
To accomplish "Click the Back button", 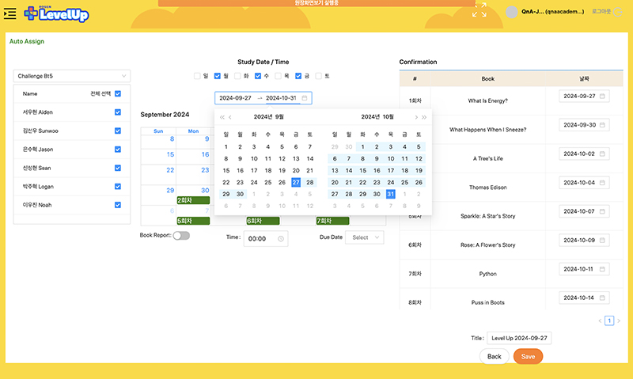I will coord(494,357).
